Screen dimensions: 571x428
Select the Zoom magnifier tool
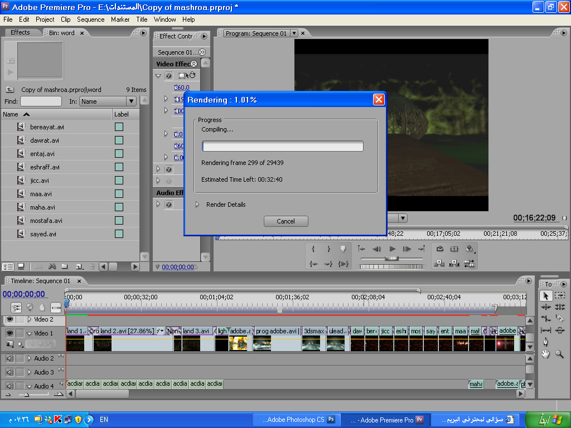click(x=560, y=354)
